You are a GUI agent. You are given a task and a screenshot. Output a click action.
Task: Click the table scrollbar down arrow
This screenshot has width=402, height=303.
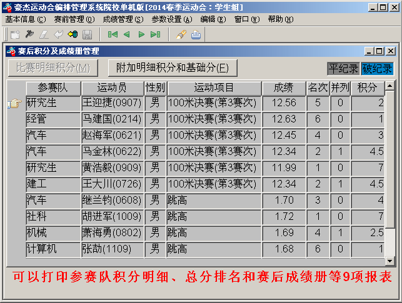[x=389, y=261]
